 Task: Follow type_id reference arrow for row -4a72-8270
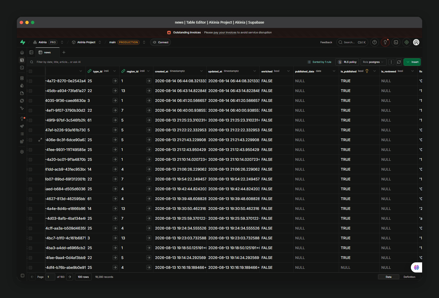click(115, 81)
